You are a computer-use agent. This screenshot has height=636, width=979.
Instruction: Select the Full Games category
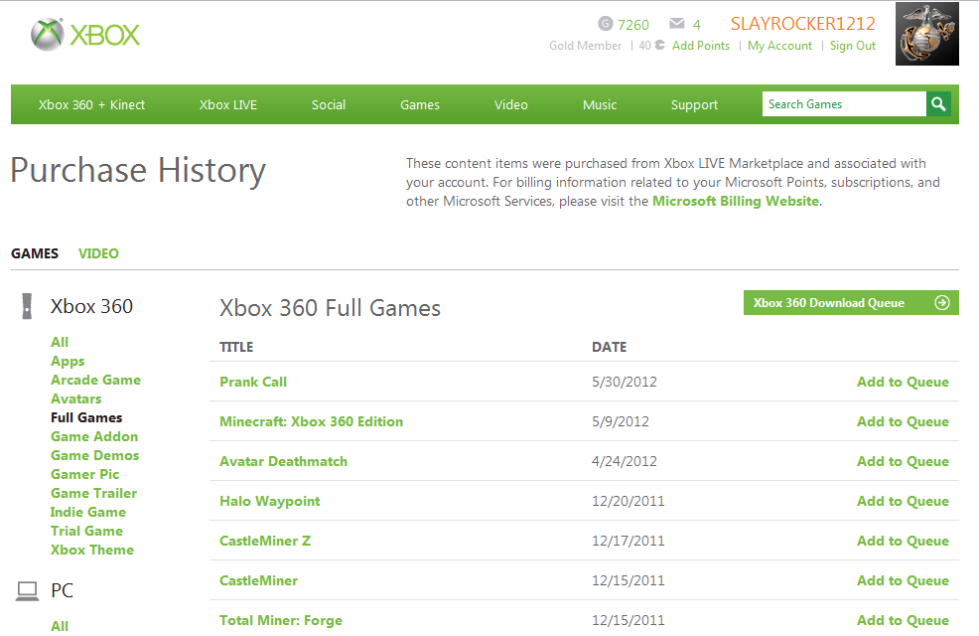click(x=86, y=417)
